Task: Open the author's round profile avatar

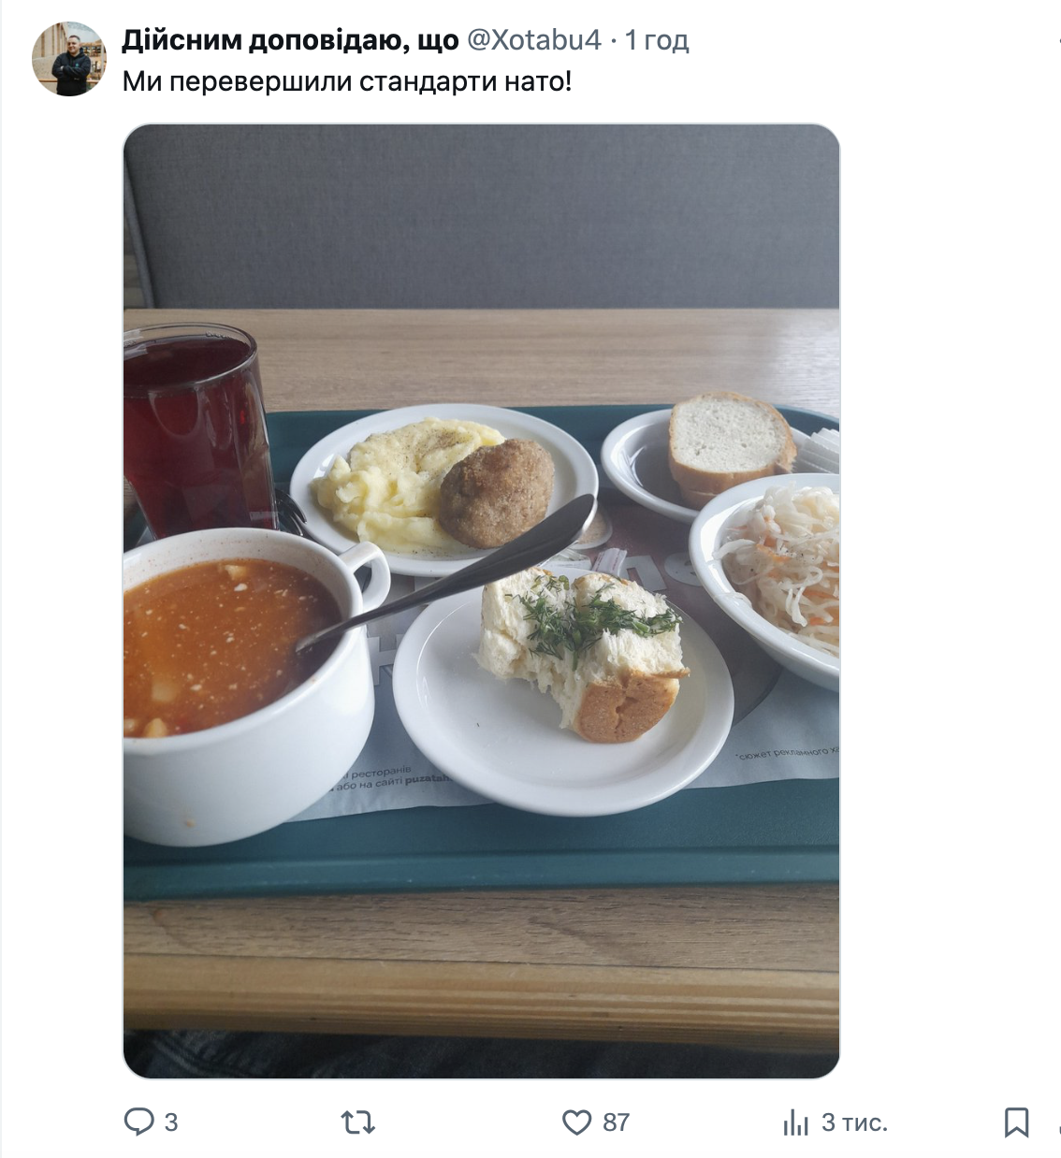Action: pyautogui.click(x=69, y=59)
